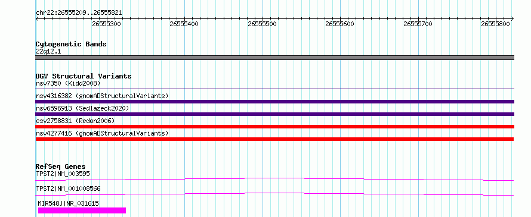Click ruler position 26555700
Image resolution: width=531 pixels, height=217 pixels.
tap(418, 24)
